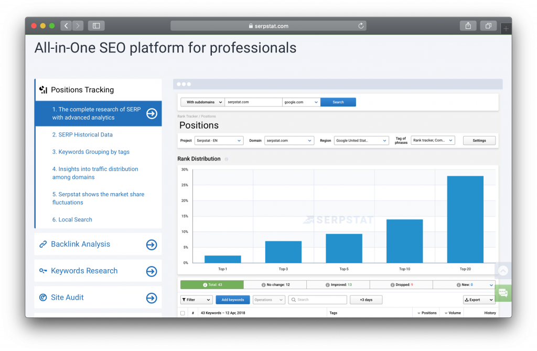Click info icon beside Dropped: 9

(x=392, y=285)
